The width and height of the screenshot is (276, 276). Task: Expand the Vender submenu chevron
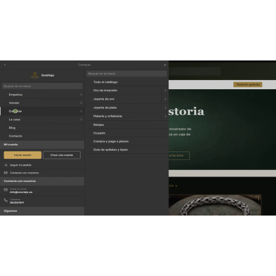click(x=81, y=103)
